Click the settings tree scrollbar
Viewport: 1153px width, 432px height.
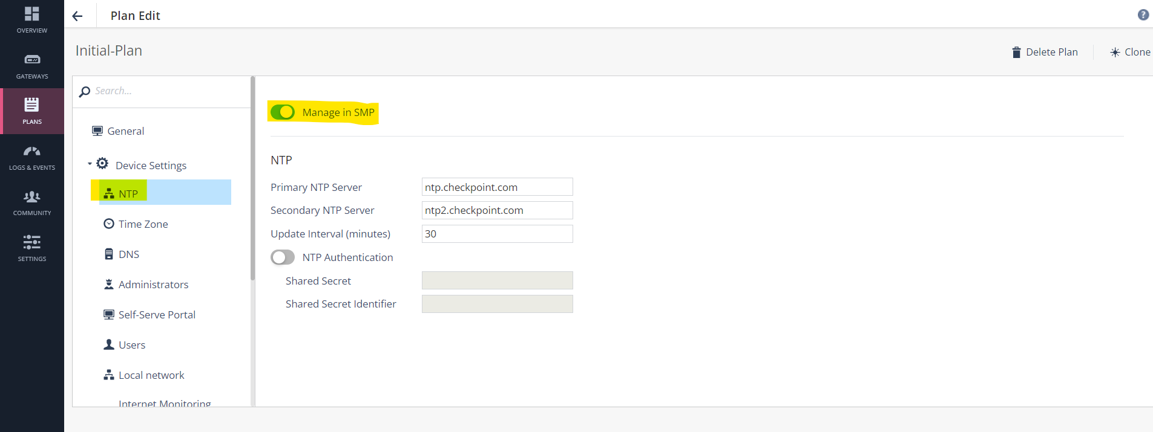tap(252, 181)
